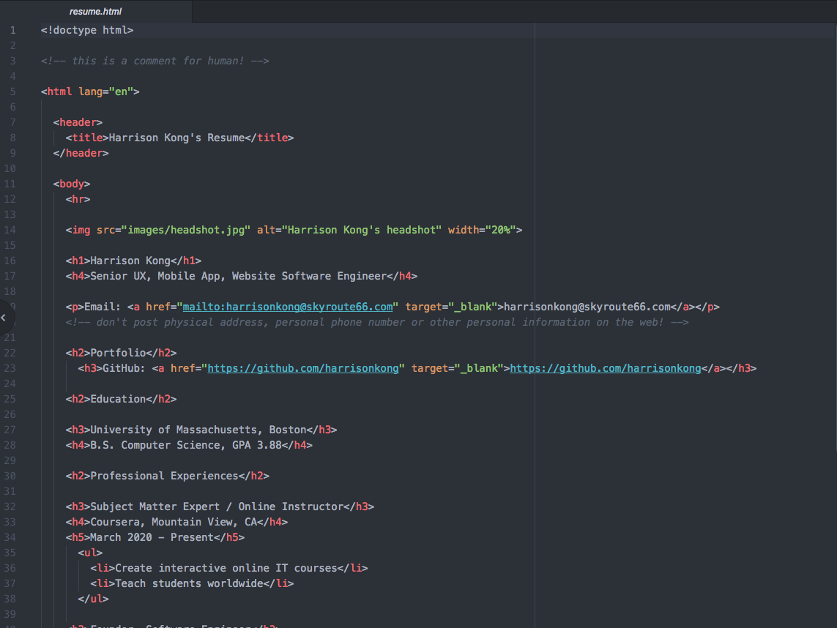The height and width of the screenshot is (628, 837).
Task: Click the 'this is a comment for human!' comment
Action: coord(155,61)
